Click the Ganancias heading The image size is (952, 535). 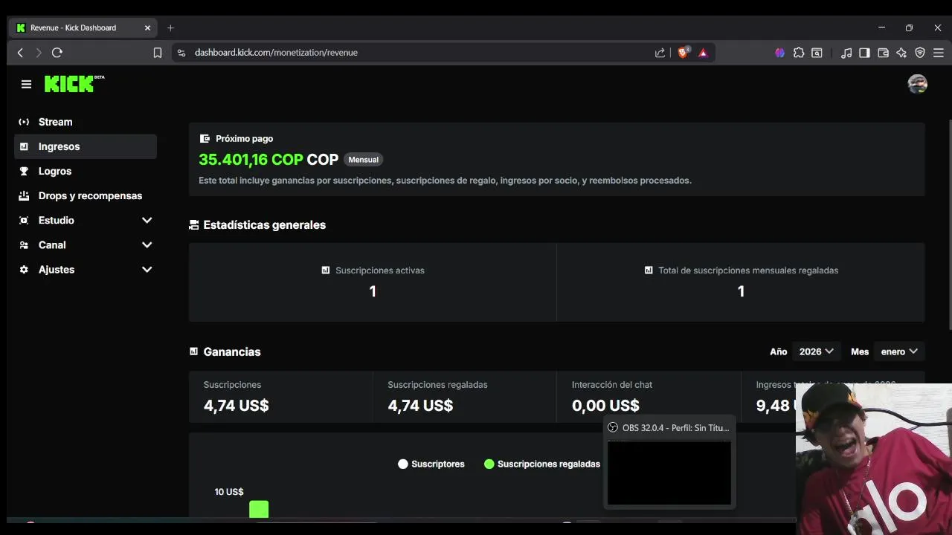tap(232, 351)
